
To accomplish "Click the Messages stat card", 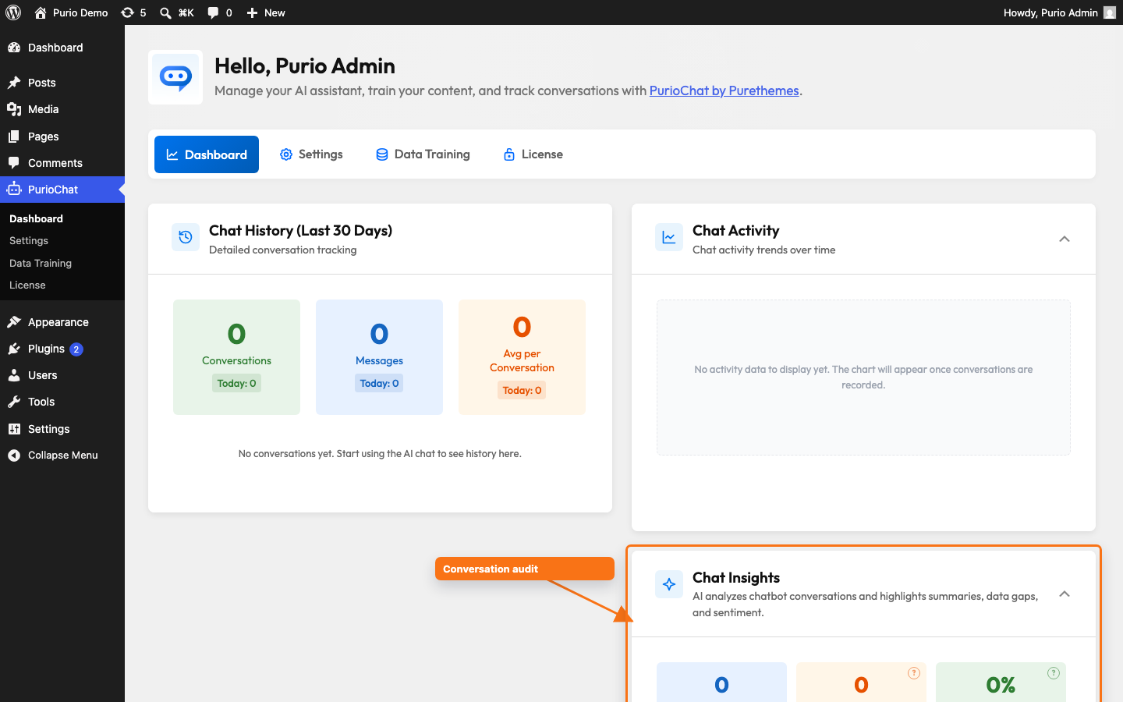I will point(379,357).
